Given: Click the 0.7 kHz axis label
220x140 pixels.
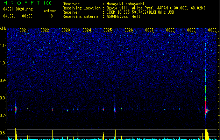Looking at the screenshot, I should coord(3,115).
